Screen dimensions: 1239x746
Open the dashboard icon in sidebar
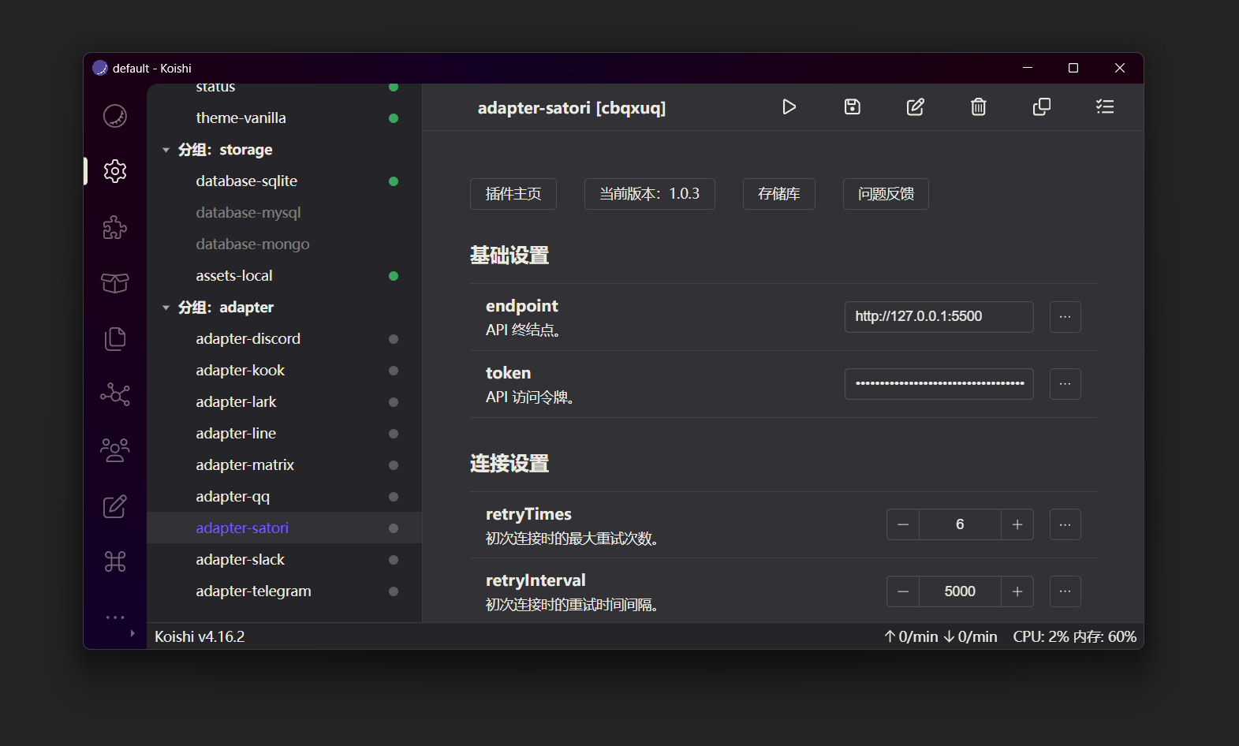115,116
